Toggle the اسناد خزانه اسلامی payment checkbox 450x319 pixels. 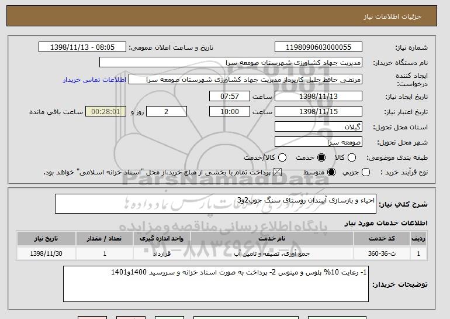coord(277,173)
